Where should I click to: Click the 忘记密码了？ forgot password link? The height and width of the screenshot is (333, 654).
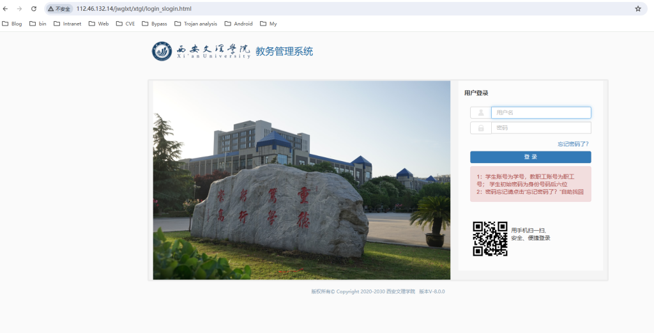[573, 144]
